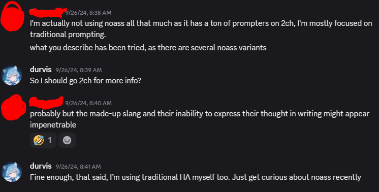Open durvis username beside 8:39 AM

(x=41, y=70)
